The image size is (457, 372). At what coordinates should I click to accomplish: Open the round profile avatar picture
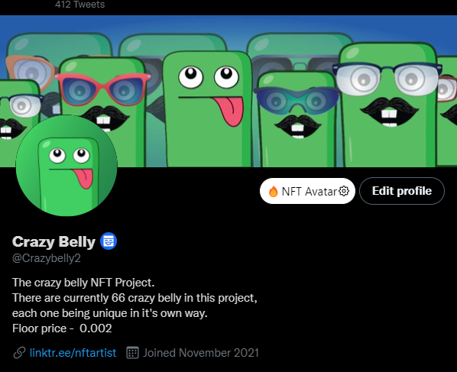click(66, 166)
